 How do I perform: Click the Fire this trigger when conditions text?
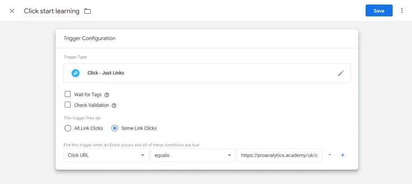pos(131,145)
